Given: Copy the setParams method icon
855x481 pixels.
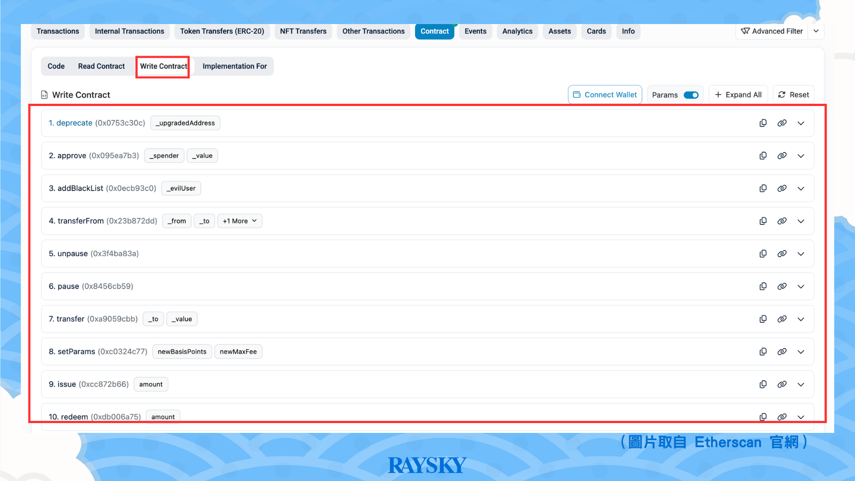Looking at the screenshot, I should coord(763,351).
